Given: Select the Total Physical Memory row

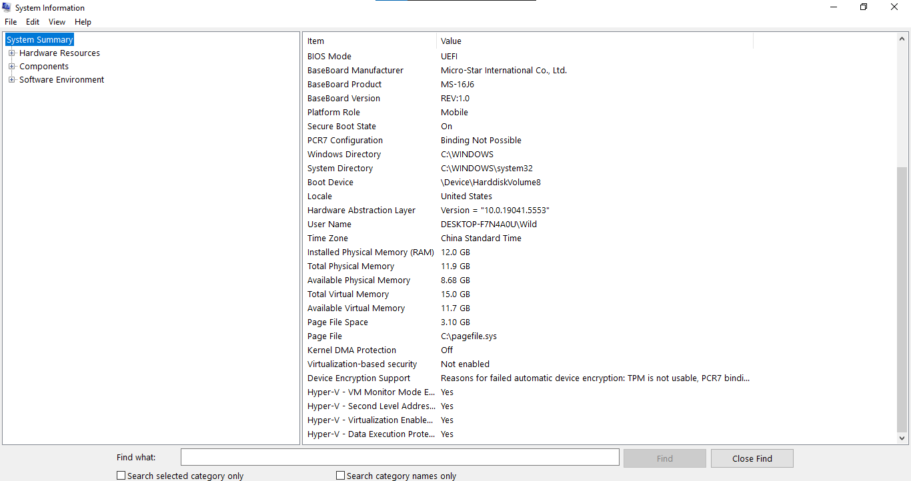Looking at the screenshot, I should coord(528,266).
